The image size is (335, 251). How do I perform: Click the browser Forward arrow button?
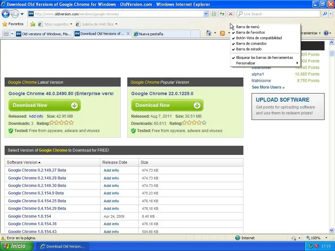coord(15,14)
